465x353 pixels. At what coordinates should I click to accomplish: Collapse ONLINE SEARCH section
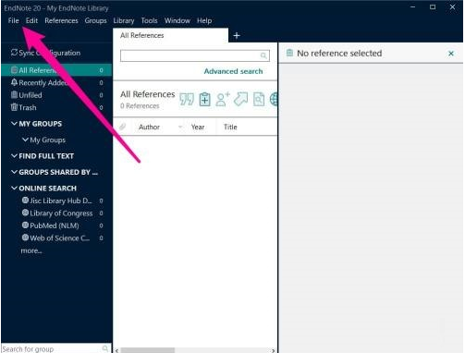[14, 188]
